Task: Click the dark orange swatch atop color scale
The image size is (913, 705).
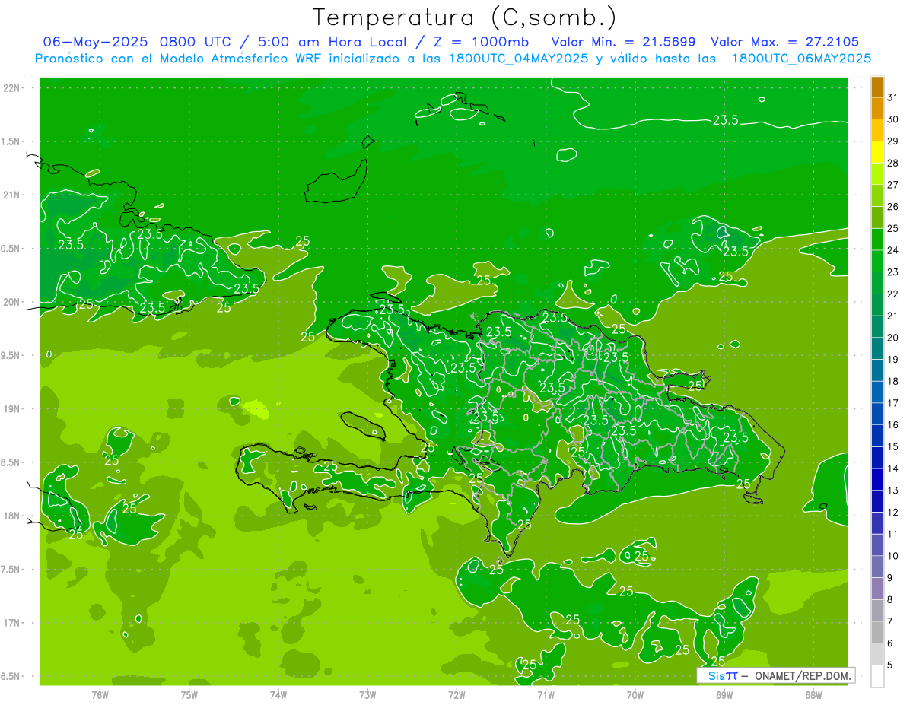Action: tap(877, 87)
